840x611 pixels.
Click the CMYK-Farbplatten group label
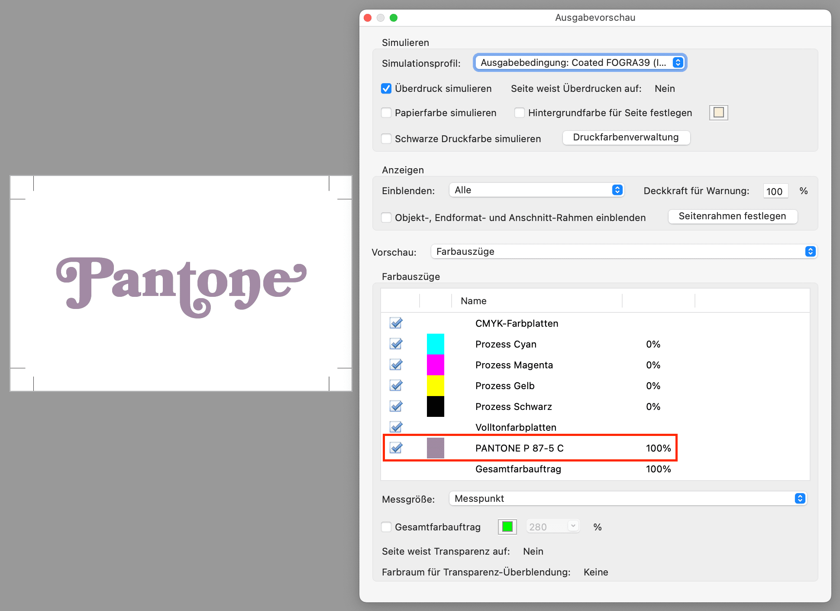(517, 323)
